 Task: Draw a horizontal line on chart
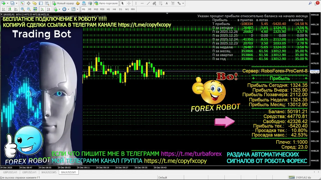(x=142, y=3)
